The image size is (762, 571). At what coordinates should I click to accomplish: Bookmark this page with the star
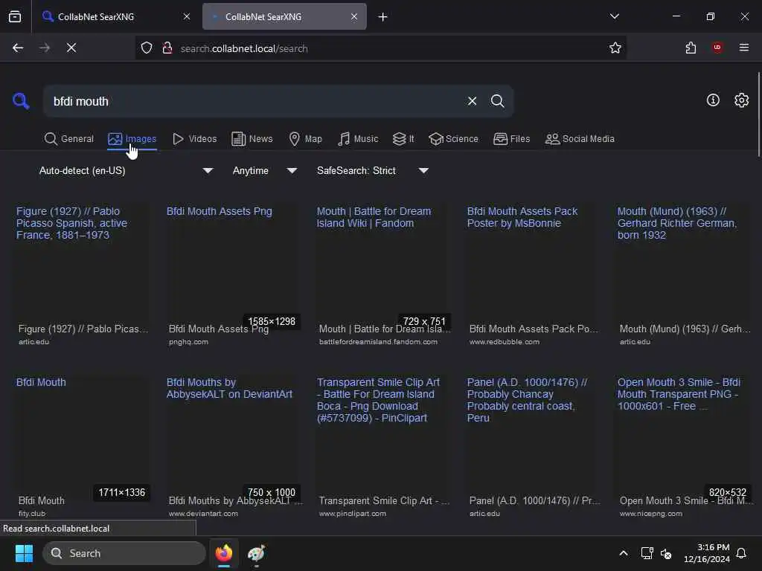(x=615, y=48)
